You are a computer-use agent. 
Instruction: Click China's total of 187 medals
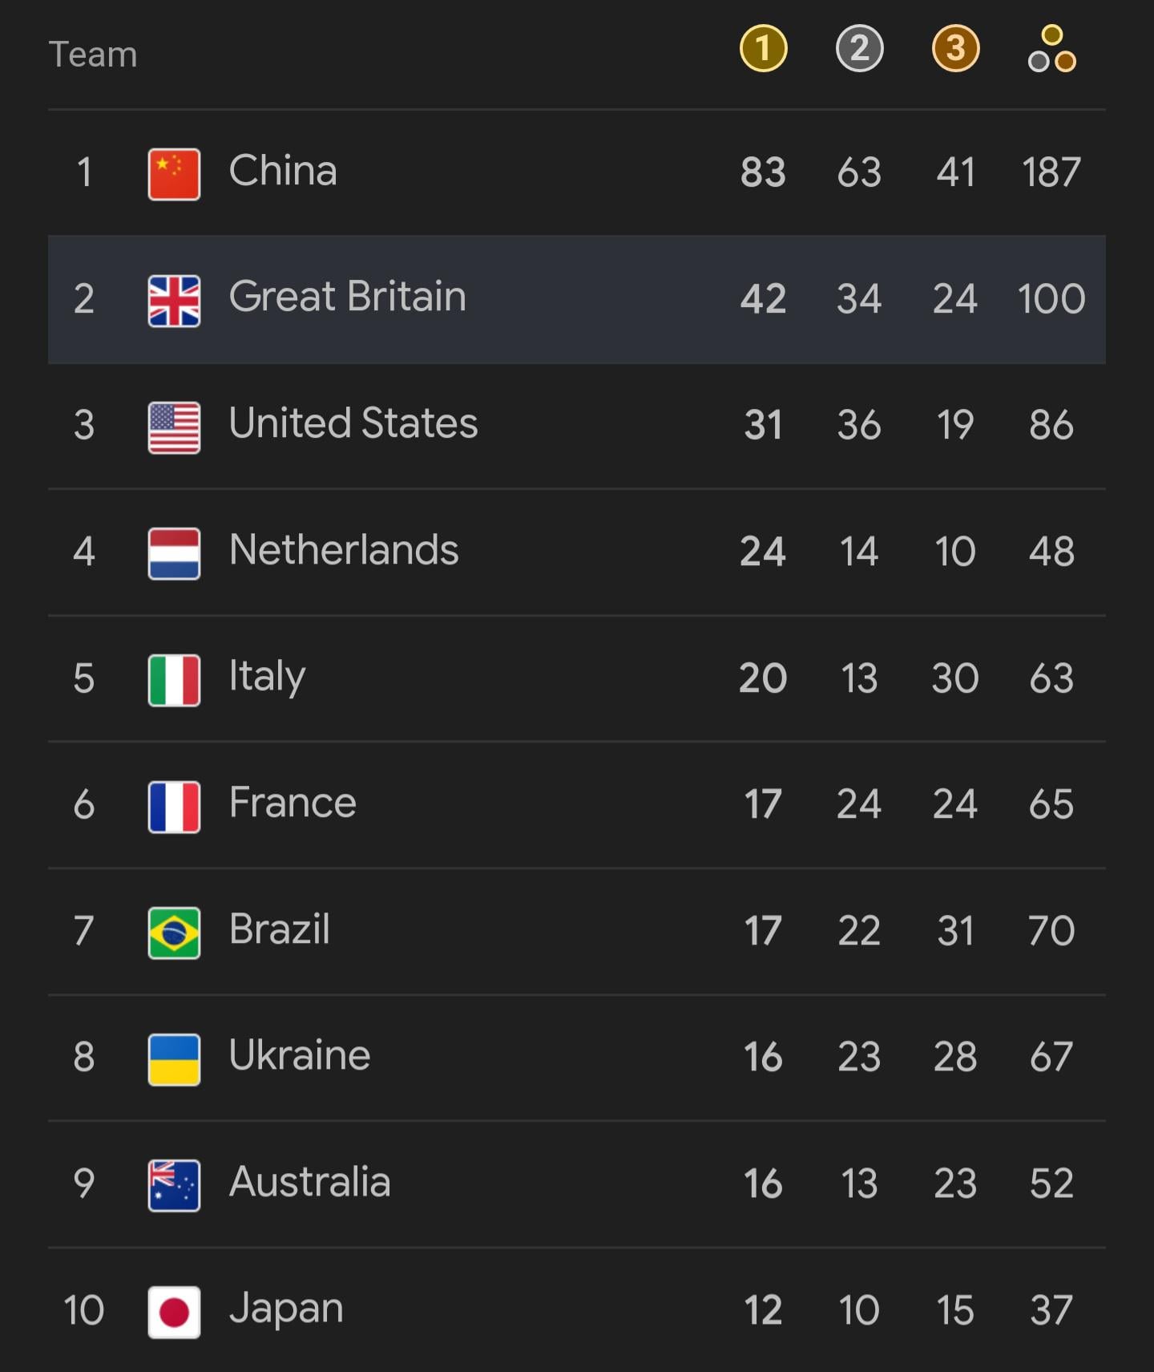[1051, 172]
